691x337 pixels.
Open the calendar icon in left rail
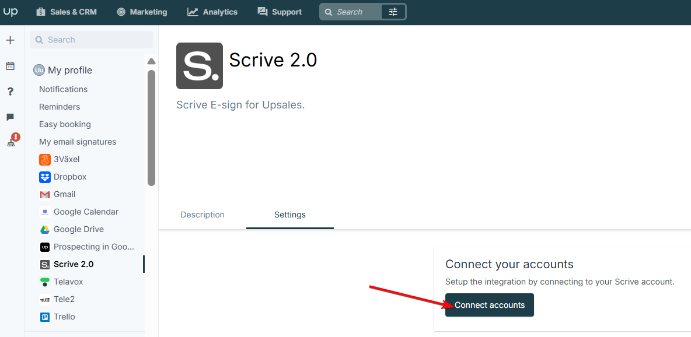tap(10, 66)
